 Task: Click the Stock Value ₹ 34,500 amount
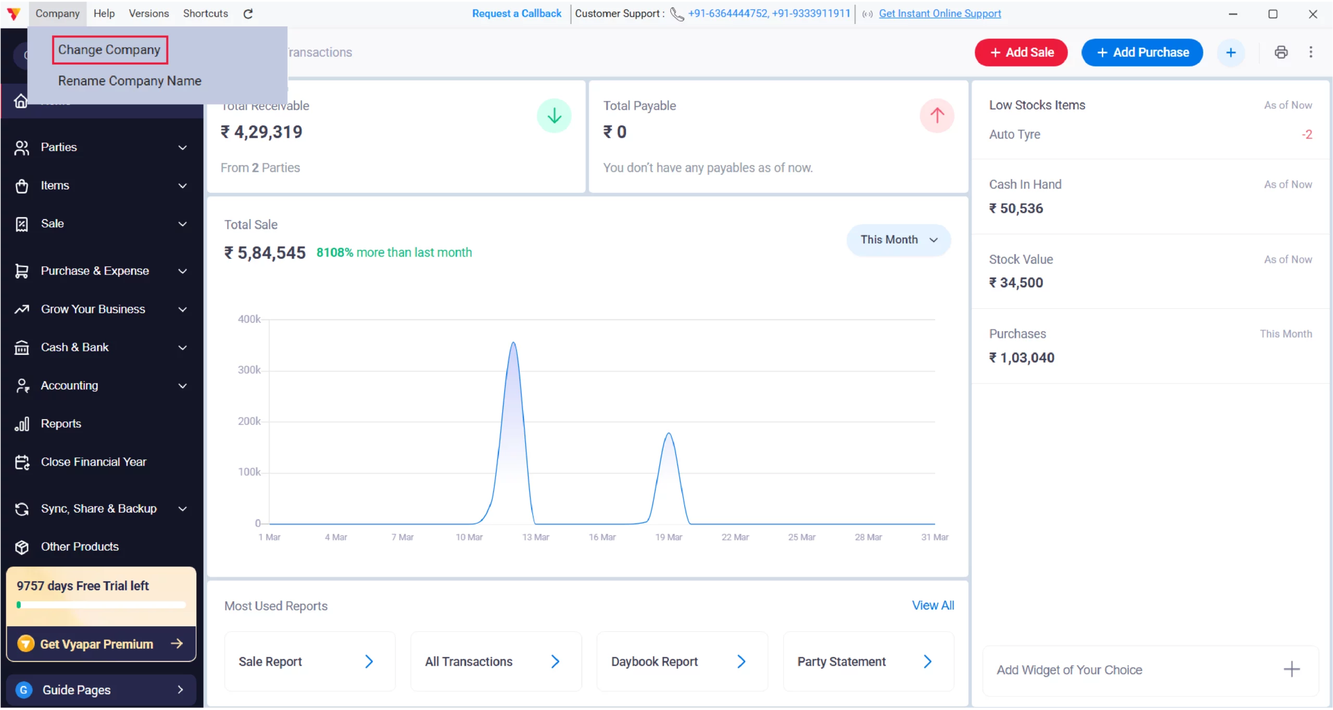point(1016,283)
